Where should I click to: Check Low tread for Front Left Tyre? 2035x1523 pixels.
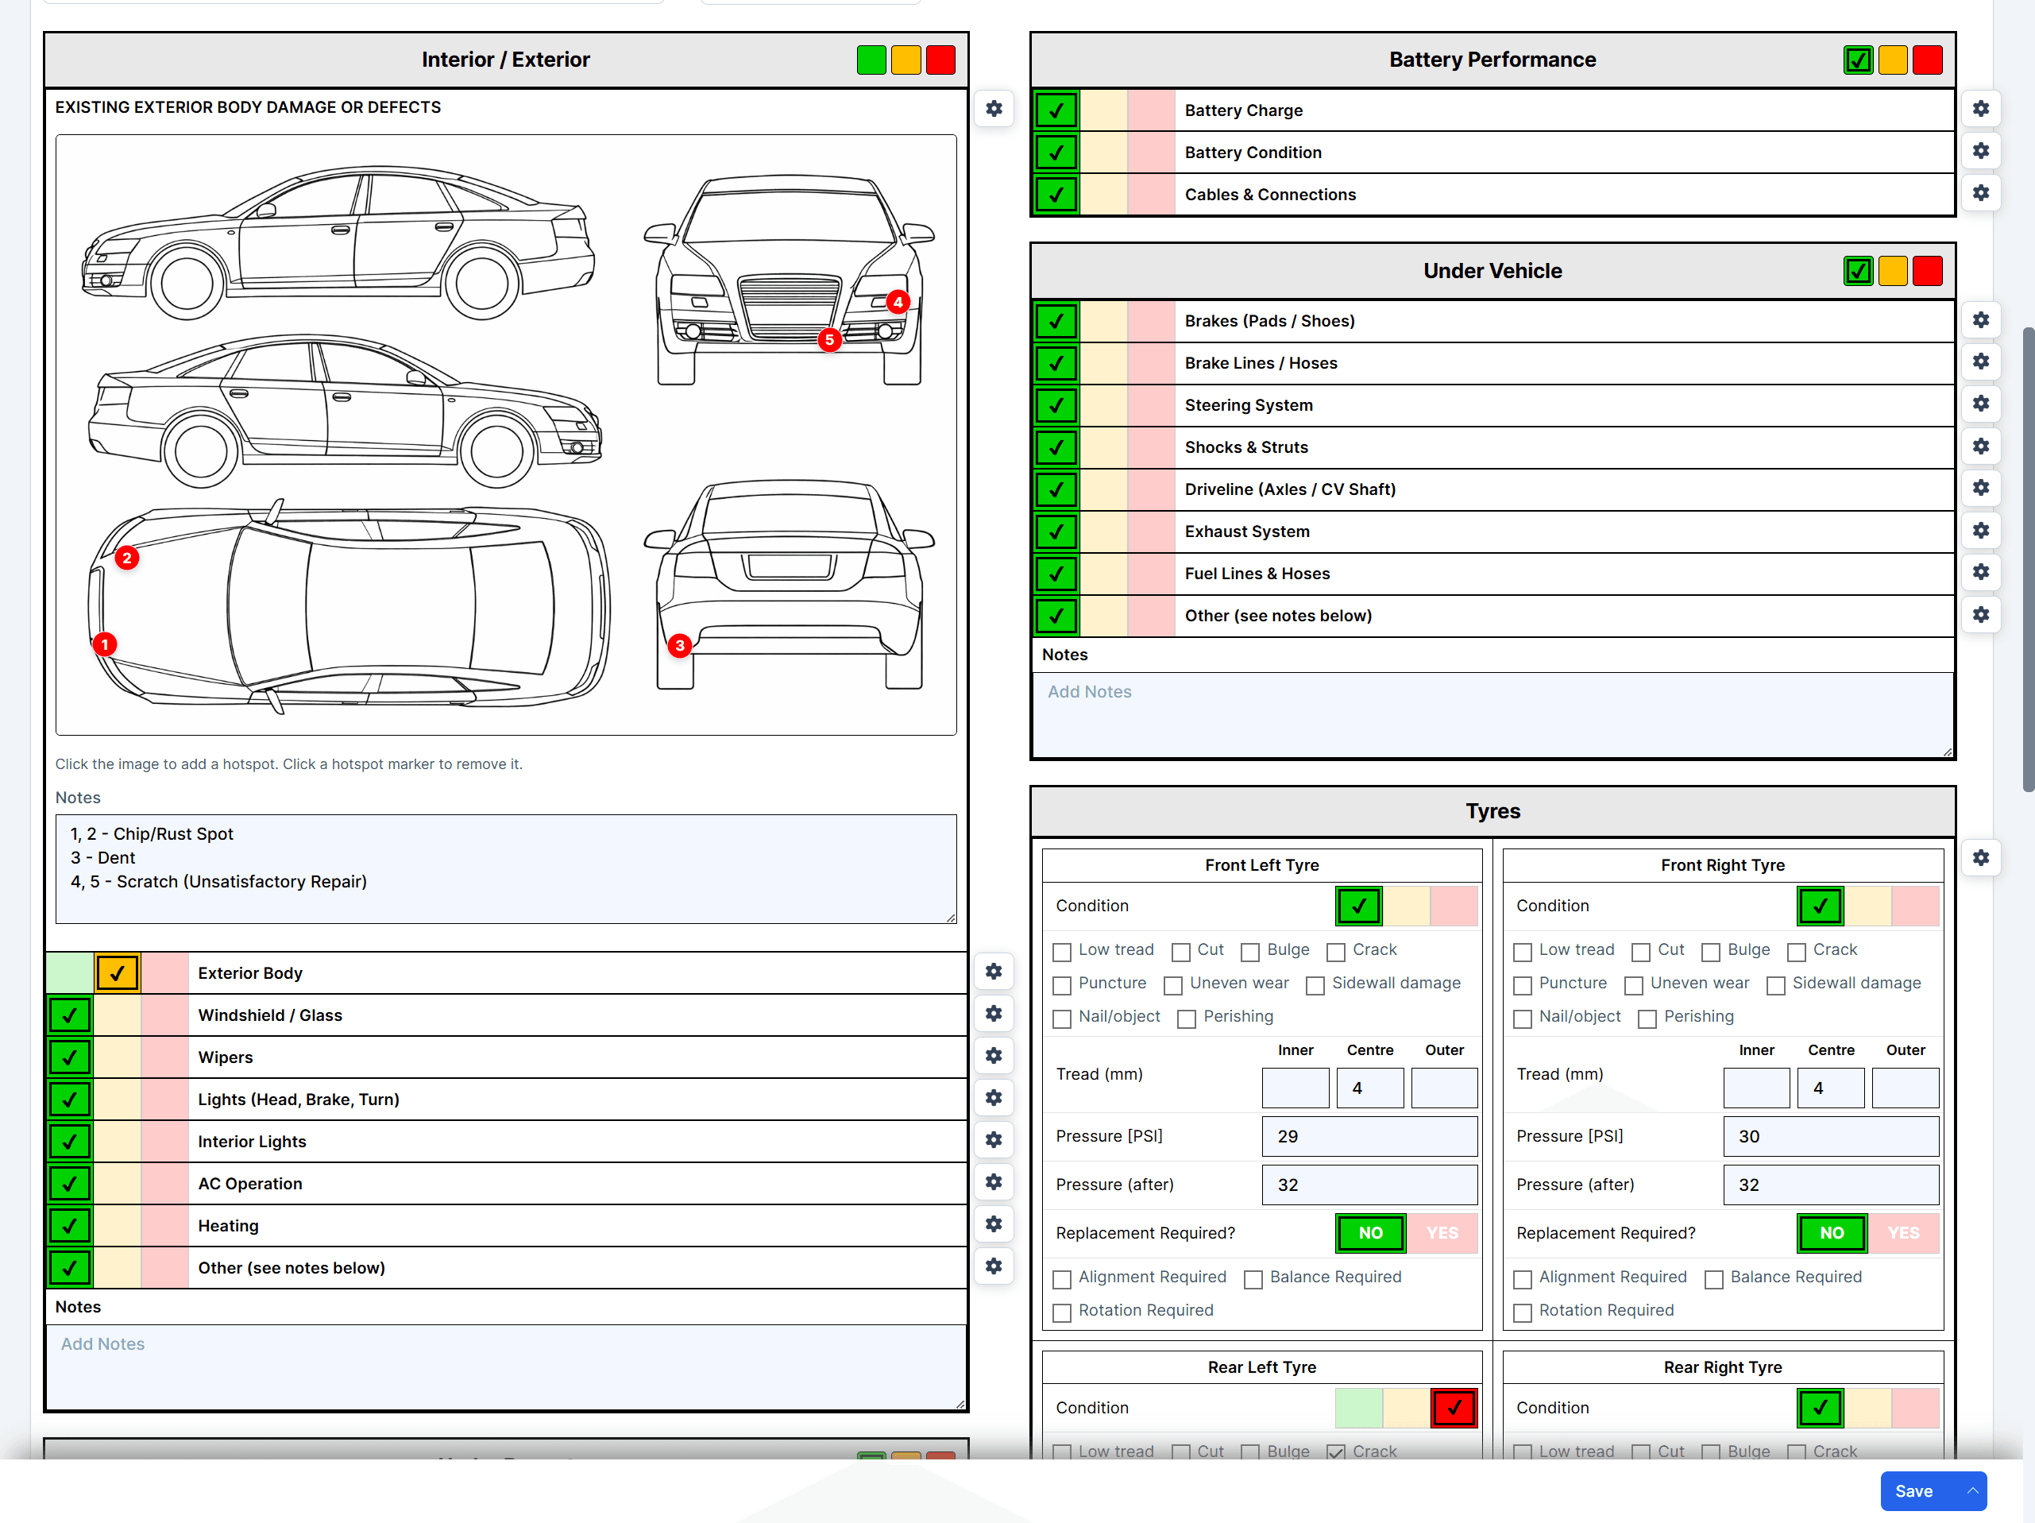1062,952
